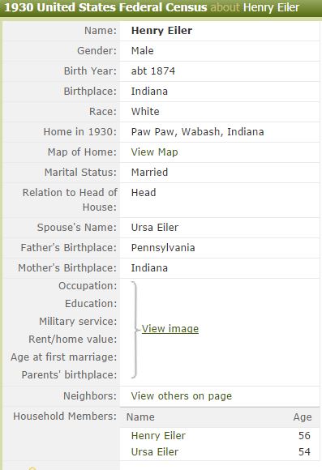Click the age 56 cell
This screenshot has width=322, height=470.
[x=304, y=435]
